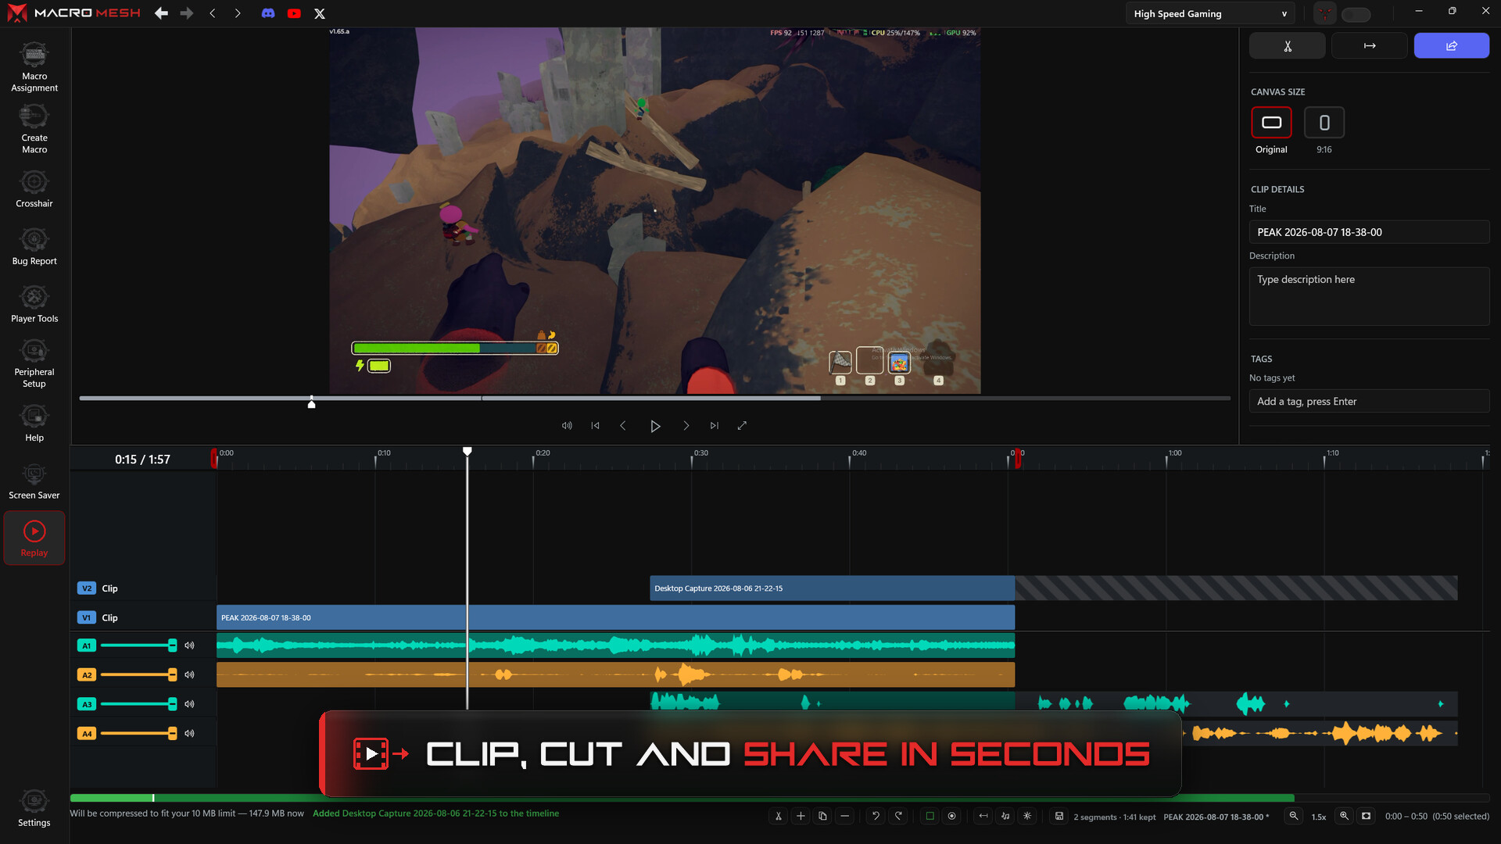Edit the clip Title field

1369,232
